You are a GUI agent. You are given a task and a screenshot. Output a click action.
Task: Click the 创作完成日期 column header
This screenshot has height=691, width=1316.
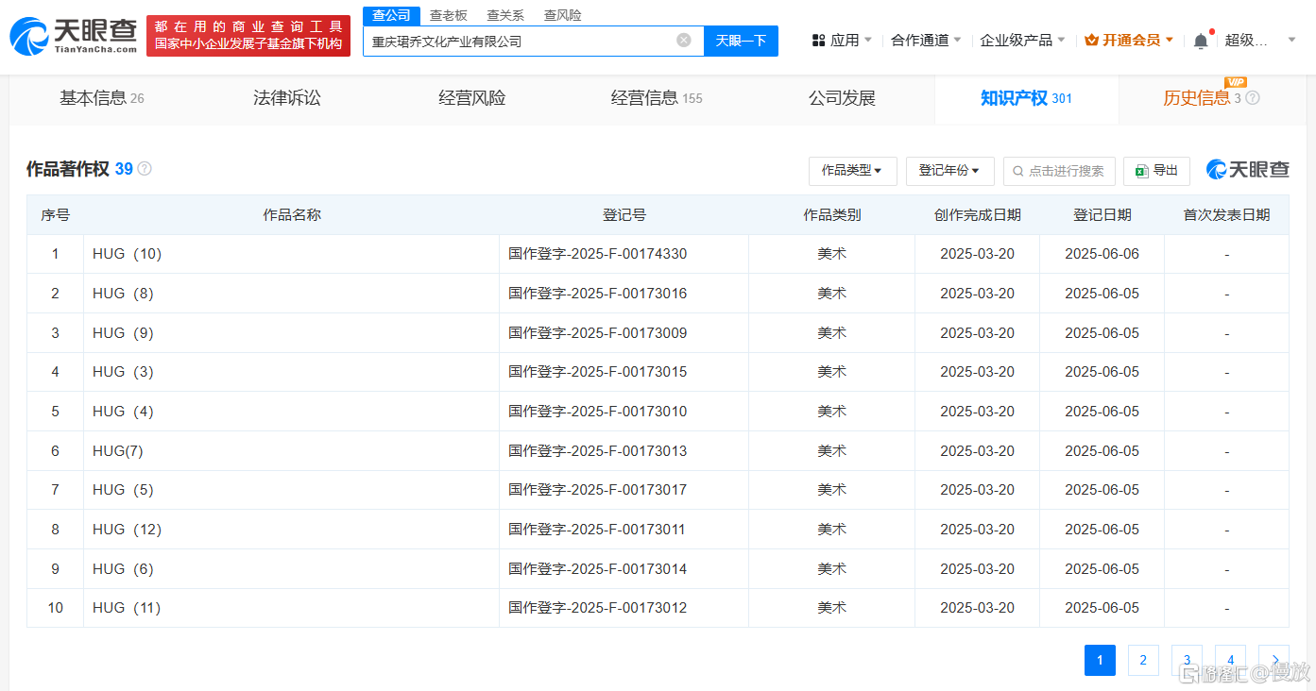coord(978,215)
